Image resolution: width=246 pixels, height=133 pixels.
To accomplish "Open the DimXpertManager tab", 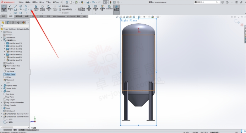I will (x=18, y=23).
